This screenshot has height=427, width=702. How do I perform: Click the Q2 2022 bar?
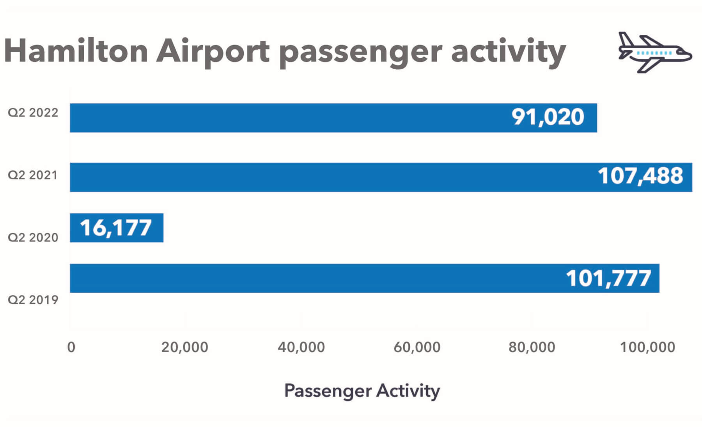pyautogui.click(x=289, y=118)
